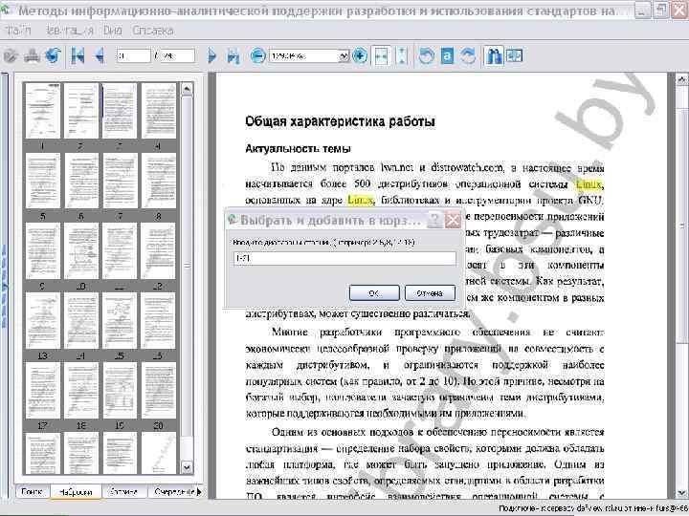
Task: Click the heading 'Общая характеристика работы'
Action: coord(340,121)
